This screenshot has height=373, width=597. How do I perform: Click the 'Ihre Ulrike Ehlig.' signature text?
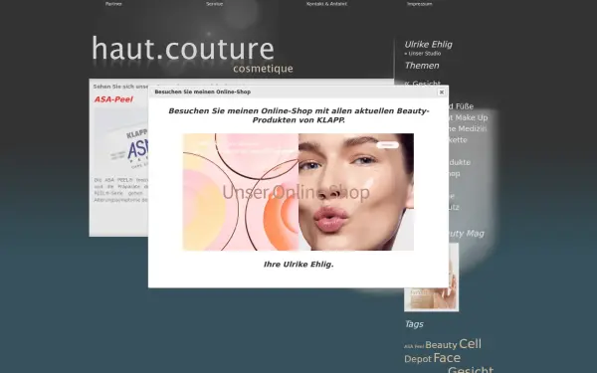pyautogui.click(x=298, y=265)
